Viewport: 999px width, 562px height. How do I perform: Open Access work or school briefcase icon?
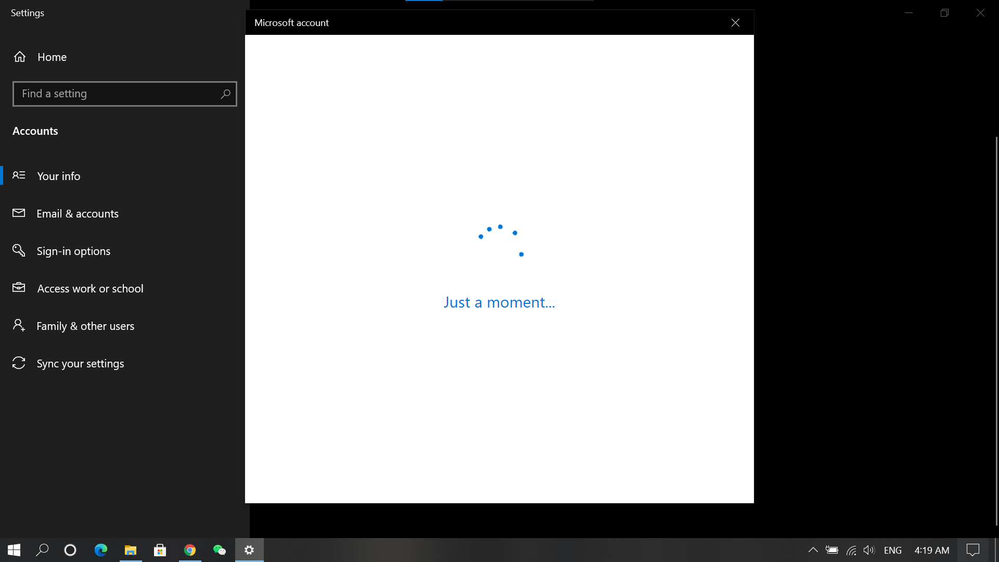(x=19, y=288)
